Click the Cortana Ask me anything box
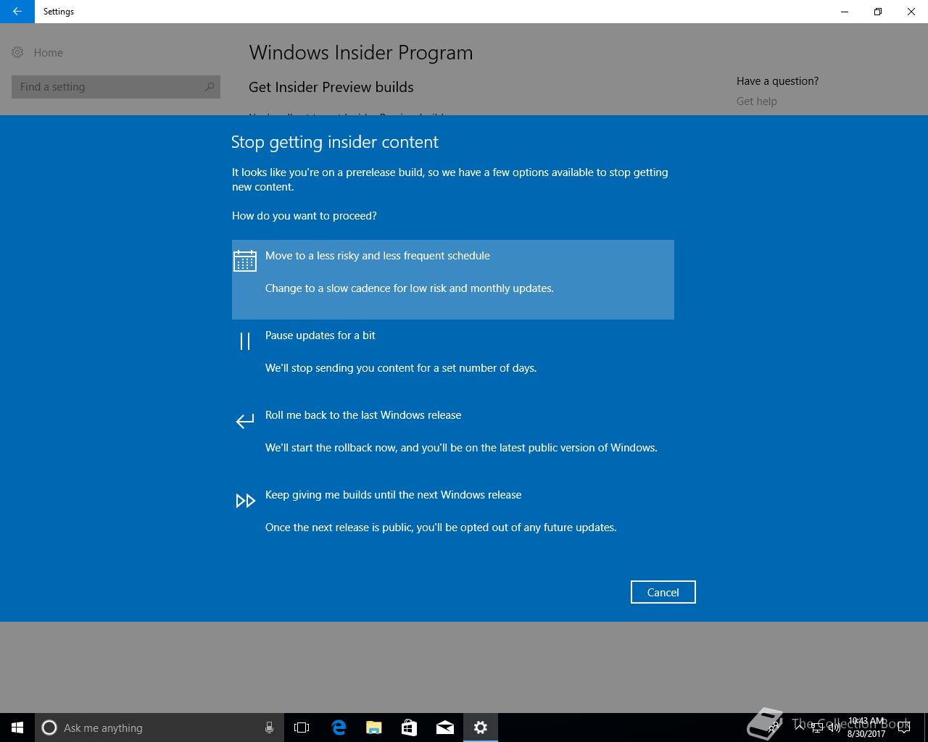928x742 pixels. point(158,728)
